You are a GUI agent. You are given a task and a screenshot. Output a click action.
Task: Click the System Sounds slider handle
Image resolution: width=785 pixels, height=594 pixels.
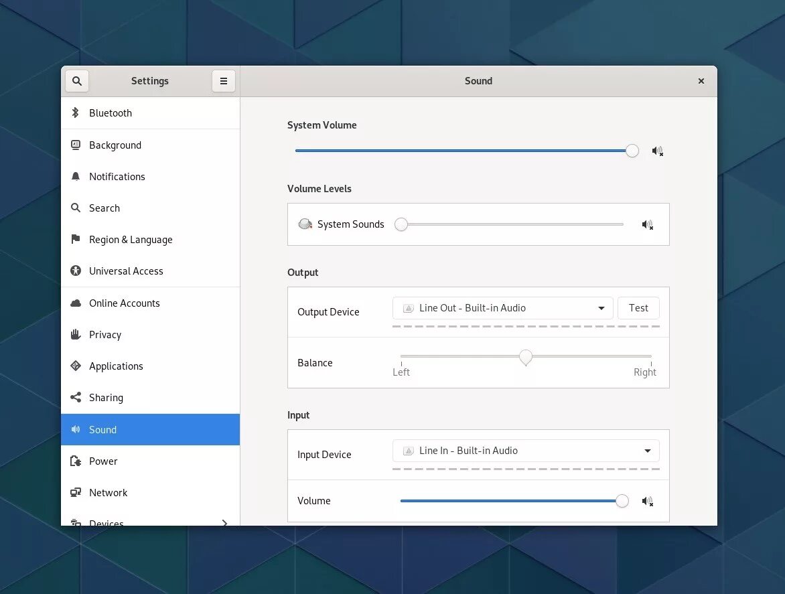(401, 225)
